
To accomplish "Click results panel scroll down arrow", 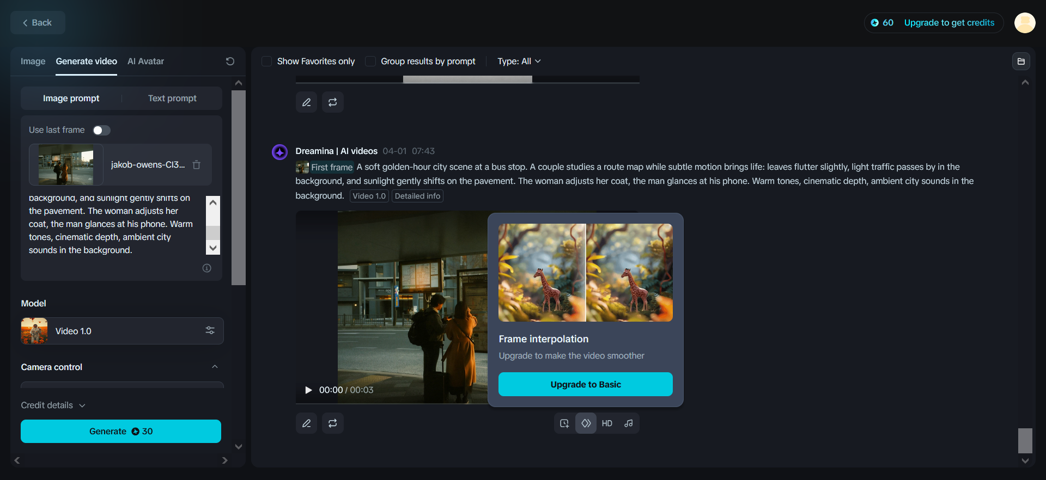I will [x=1025, y=460].
